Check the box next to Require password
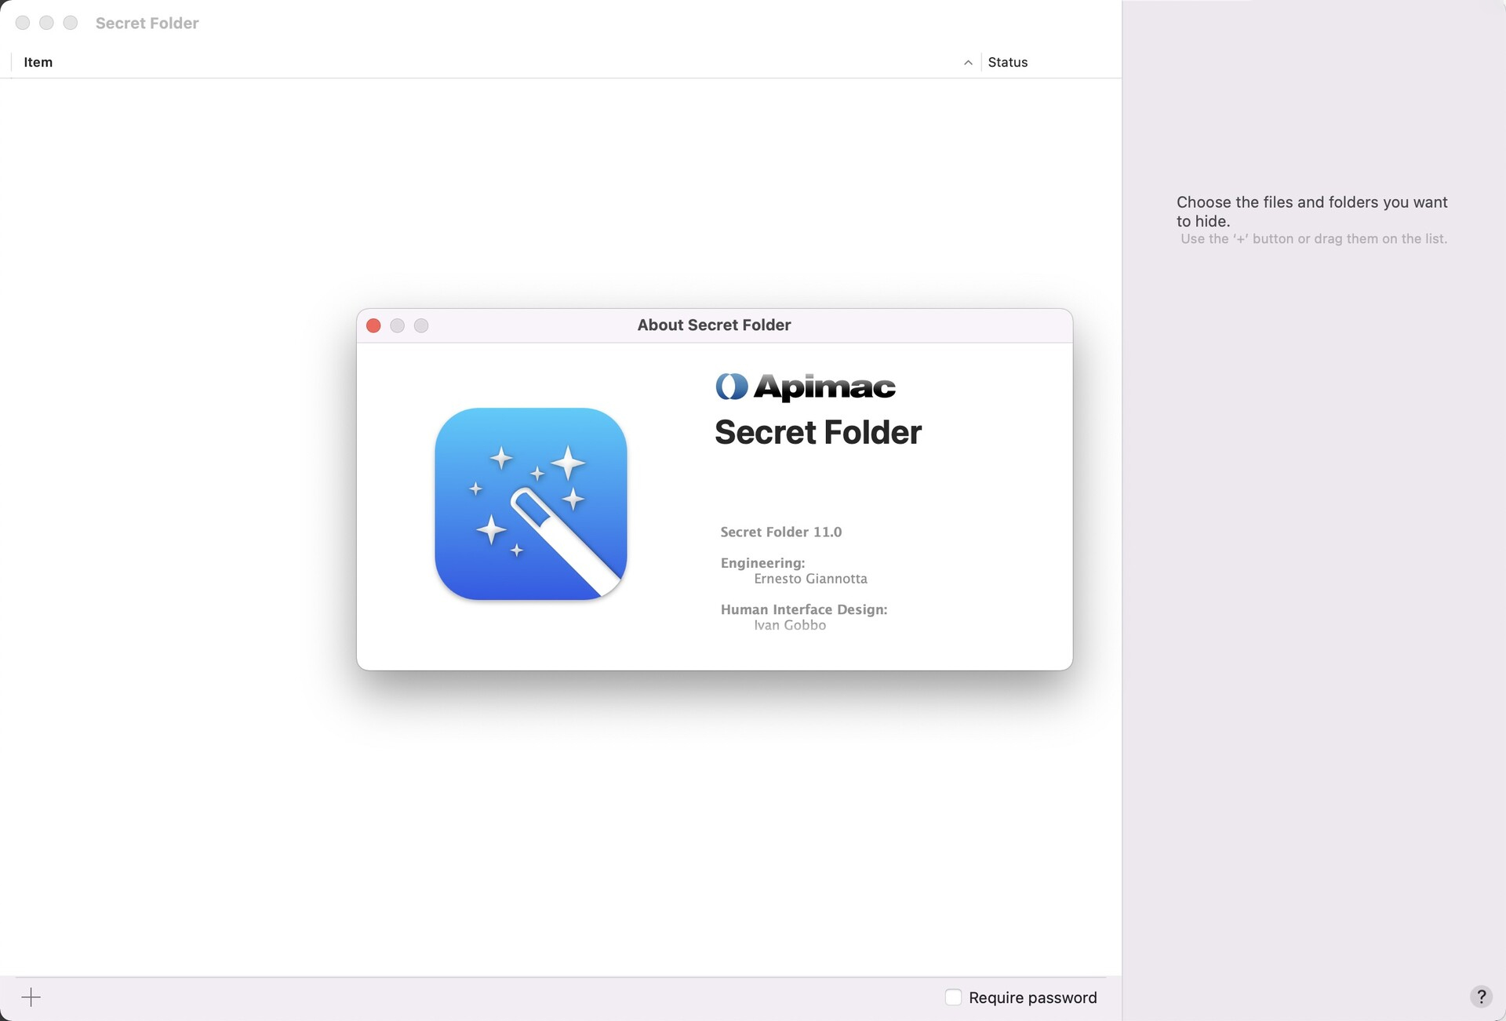The width and height of the screenshot is (1506, 1021). (953, 997)
